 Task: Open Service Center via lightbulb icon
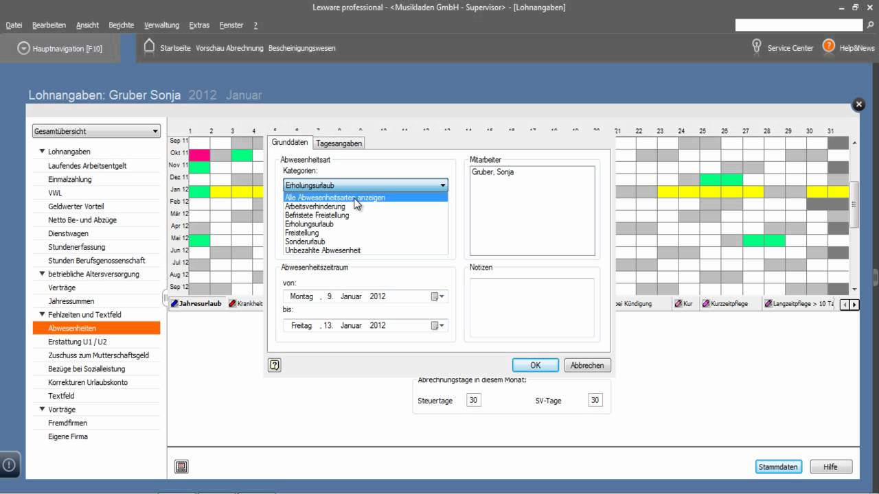pyautogui.click(x=757, y=47)
